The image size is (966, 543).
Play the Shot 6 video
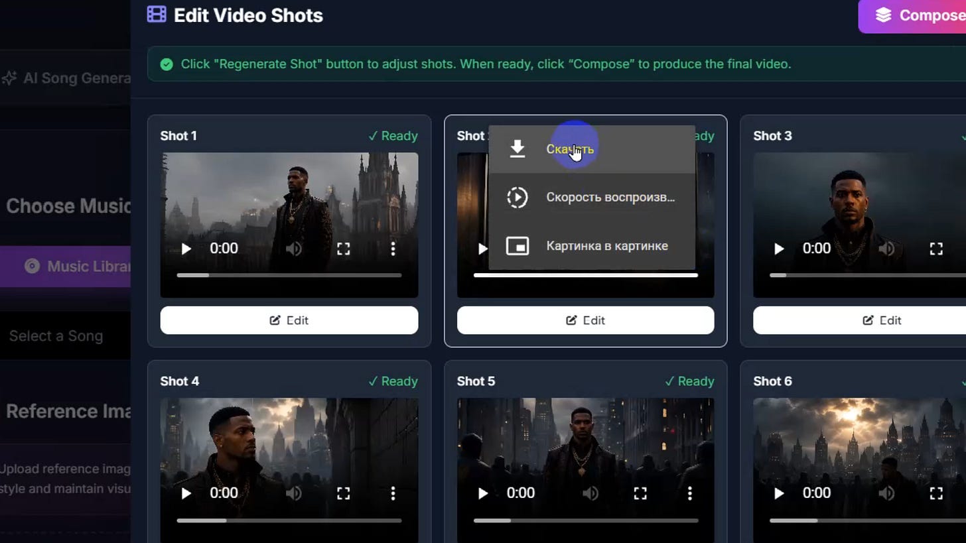779,493
